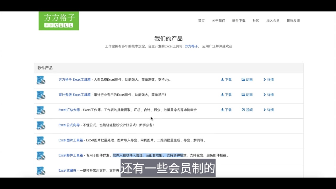Open the 审计专版 Excel工具箱 product link
This screenshot has width=336, height=189.
point(75,95)
